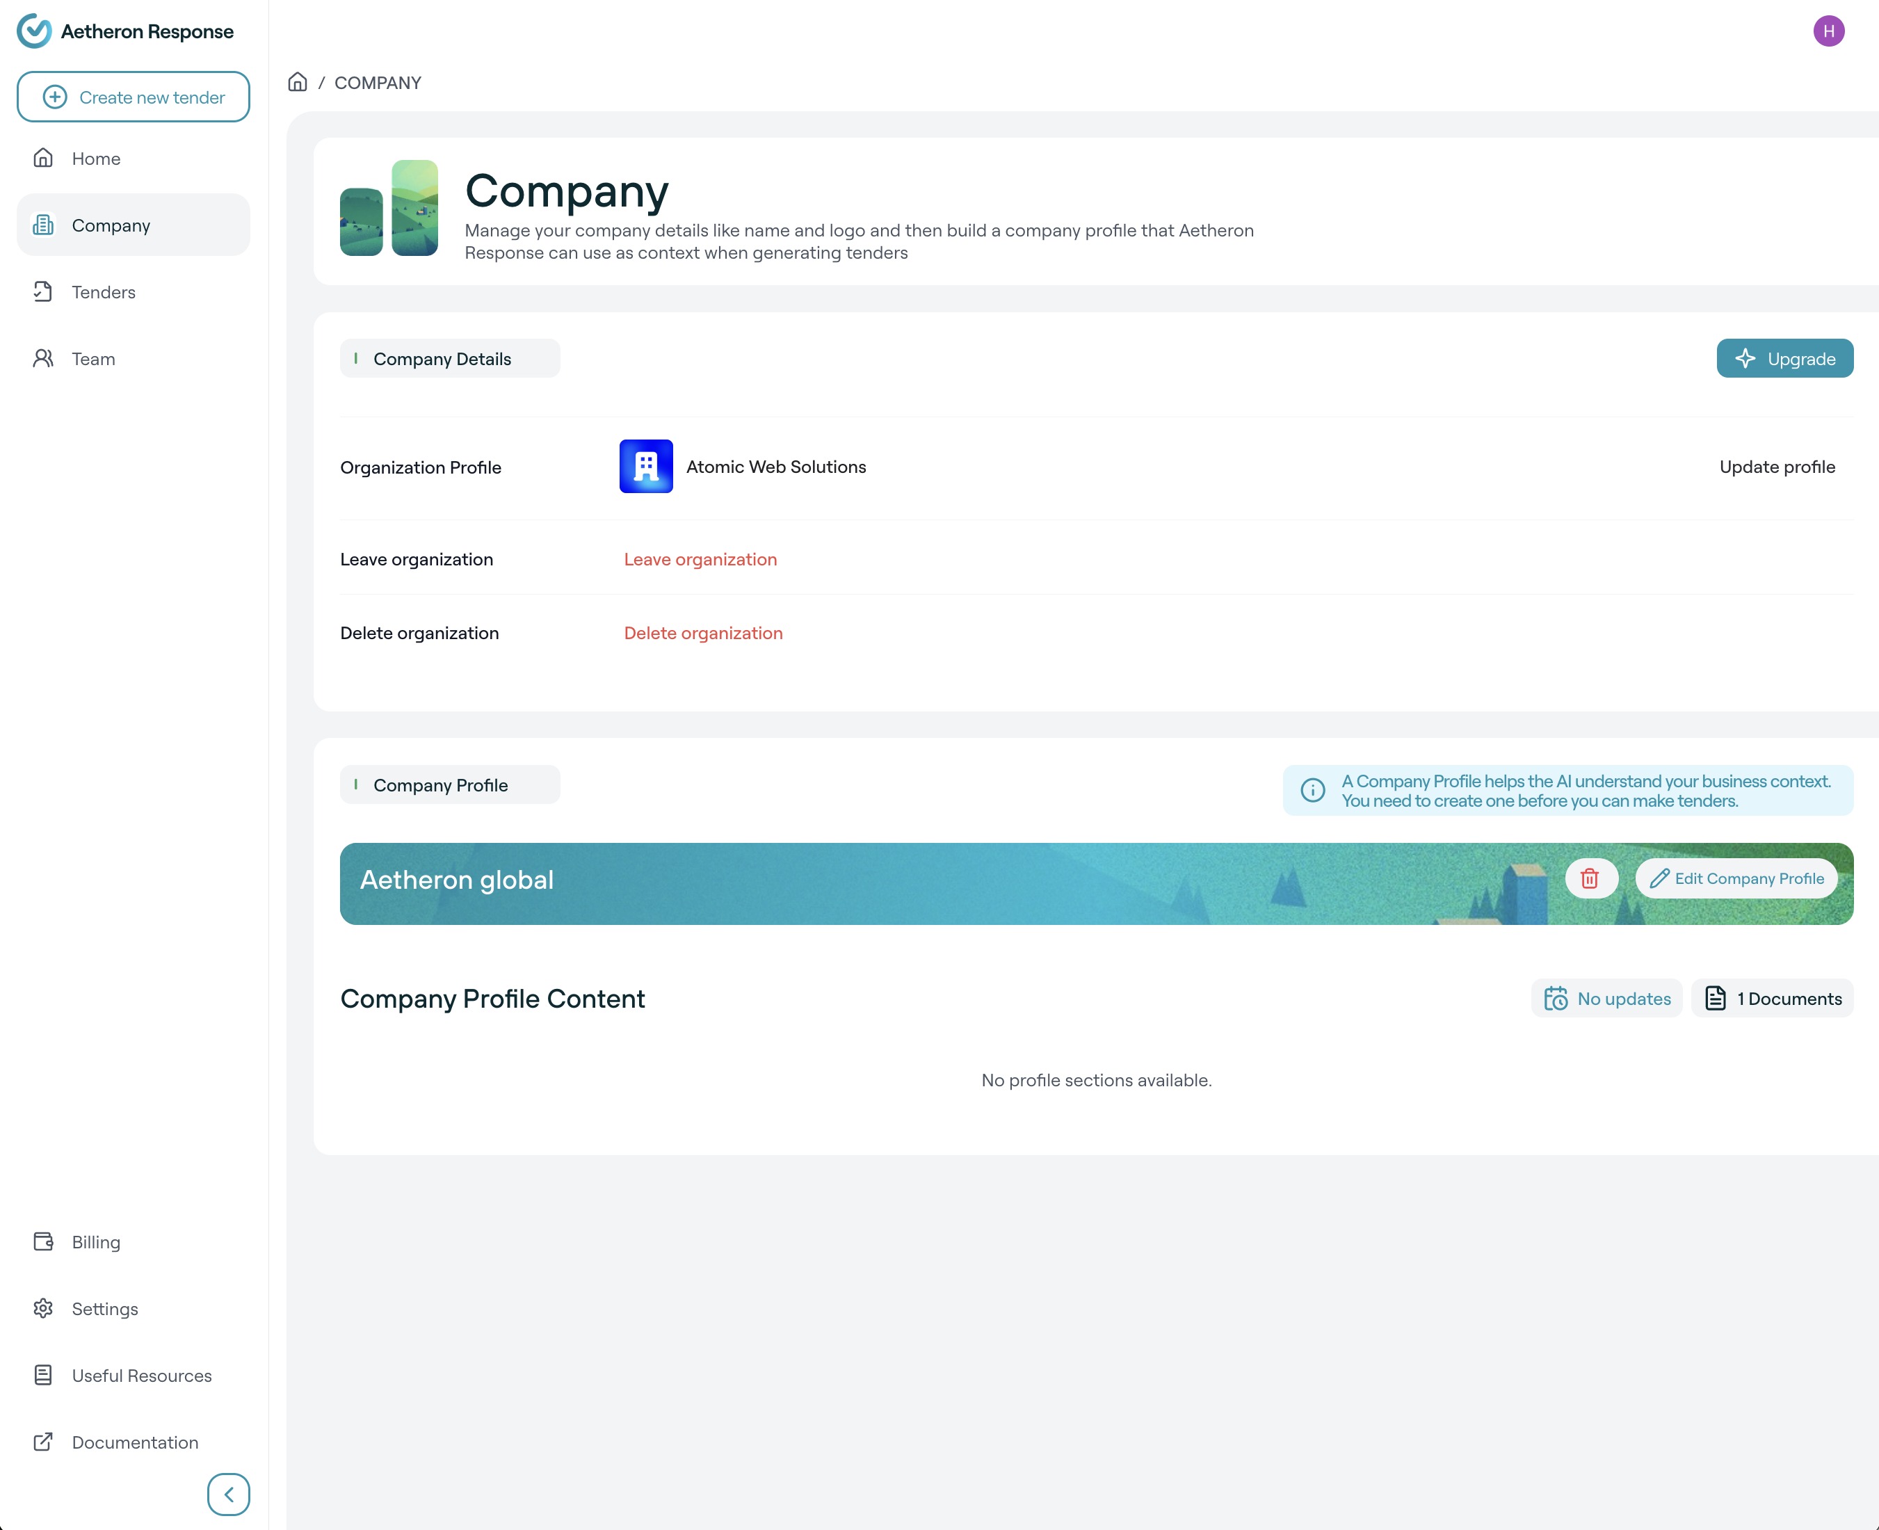Click the red Leave organization link
1879x1530 pixels.
(x=701, y=560)
